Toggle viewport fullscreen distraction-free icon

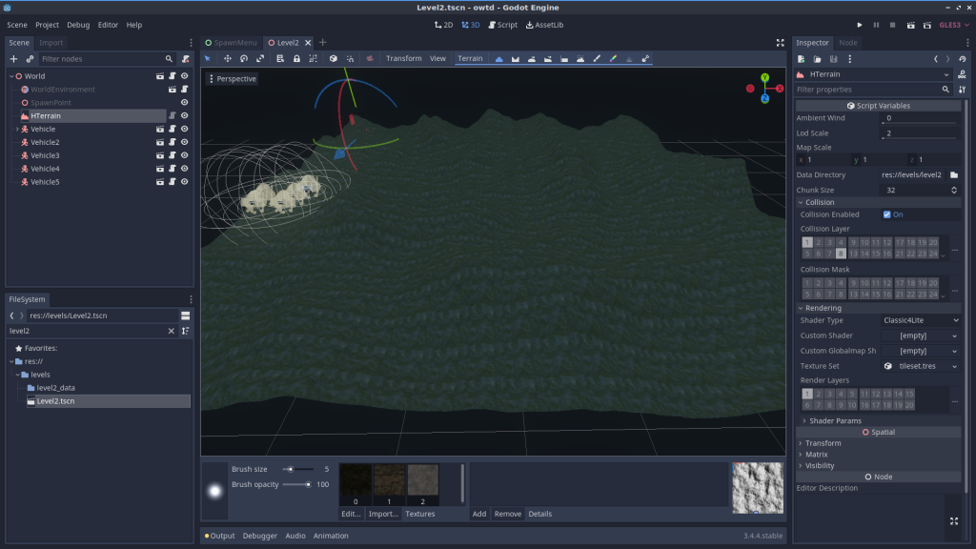pyautogui.click(x=780, y=42)
